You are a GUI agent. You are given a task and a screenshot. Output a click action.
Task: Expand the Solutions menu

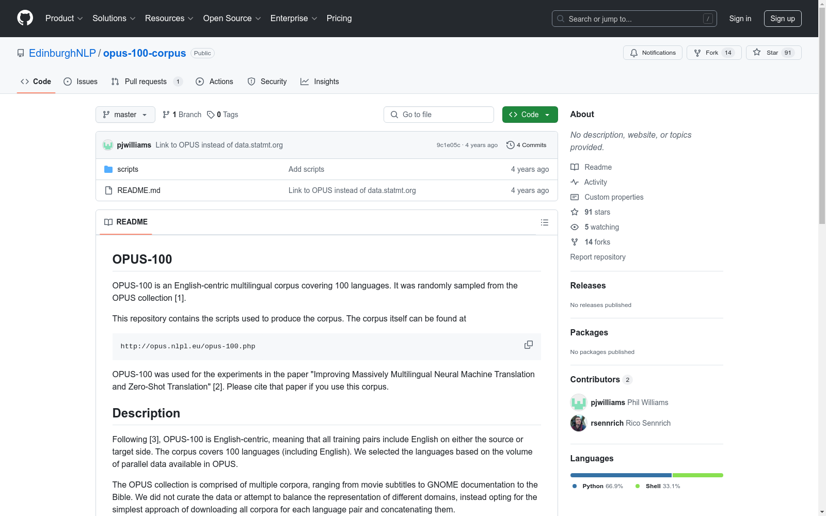pyautogui.click(x=114, y=19)
